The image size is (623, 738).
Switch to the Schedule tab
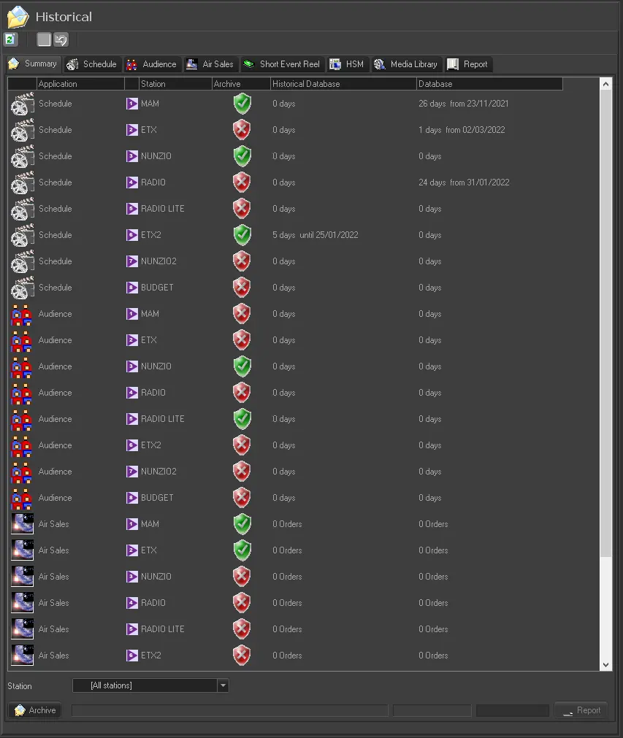(92, 64)
